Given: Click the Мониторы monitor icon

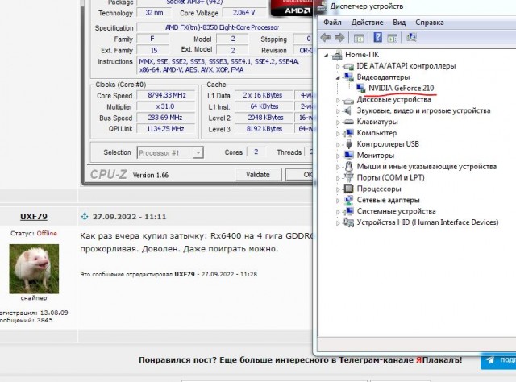Looking at the screenshot, I should 348,155.
